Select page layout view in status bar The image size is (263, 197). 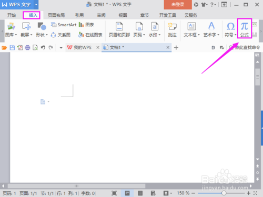point(127,193)
